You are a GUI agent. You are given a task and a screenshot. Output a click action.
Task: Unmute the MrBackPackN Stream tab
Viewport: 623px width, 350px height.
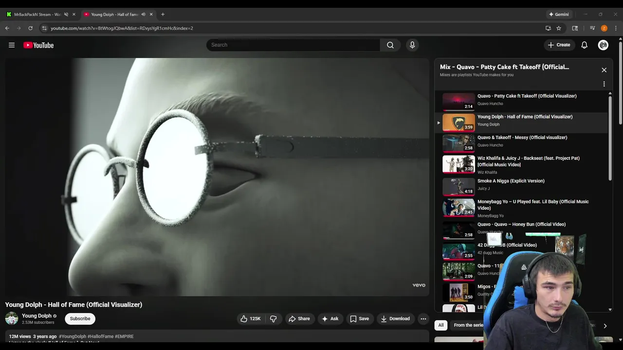tap(66, 14)
